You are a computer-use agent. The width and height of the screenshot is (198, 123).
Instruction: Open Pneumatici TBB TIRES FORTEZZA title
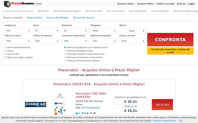91,95
